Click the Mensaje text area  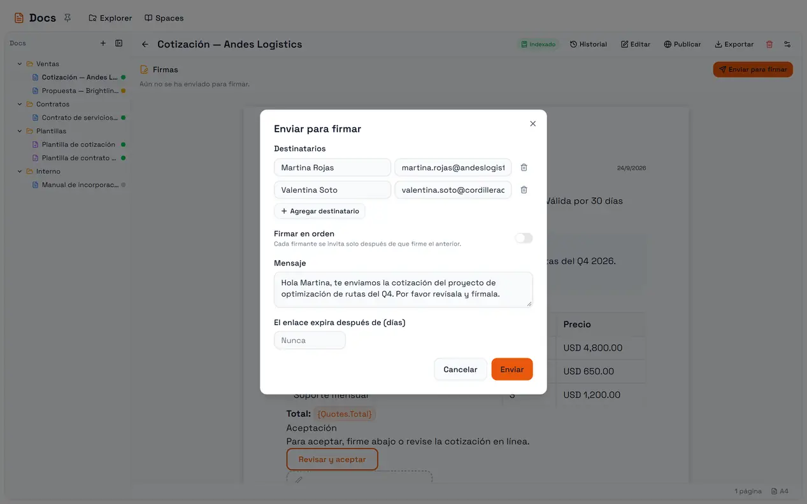click(403, 290)
